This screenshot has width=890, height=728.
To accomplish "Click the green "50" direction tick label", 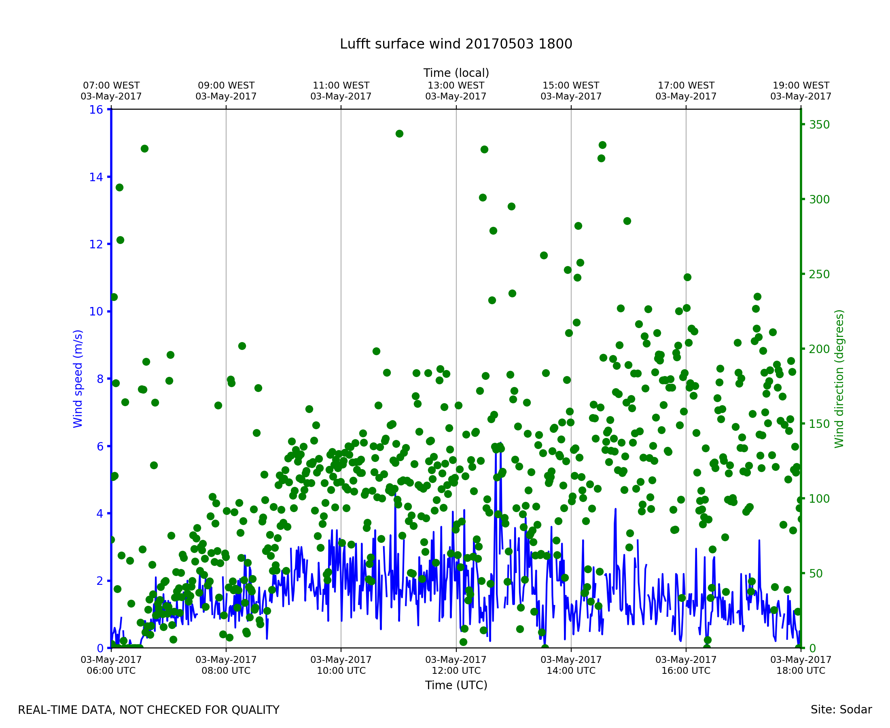I will 816,574.
